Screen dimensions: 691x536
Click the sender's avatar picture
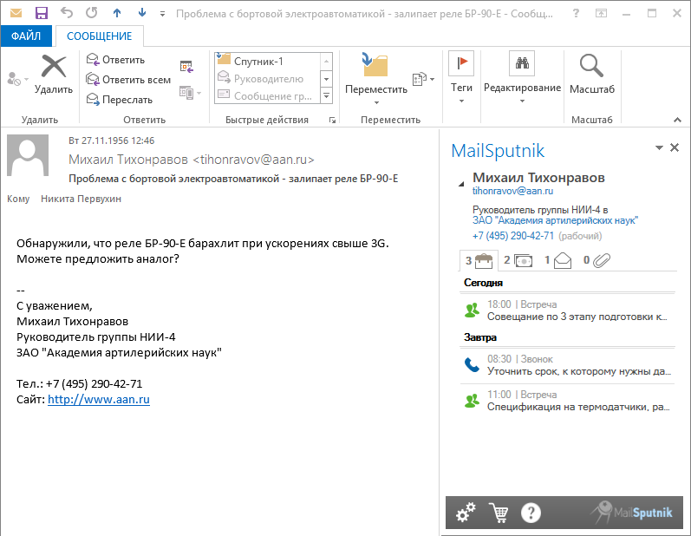click(x=28, y=155)
